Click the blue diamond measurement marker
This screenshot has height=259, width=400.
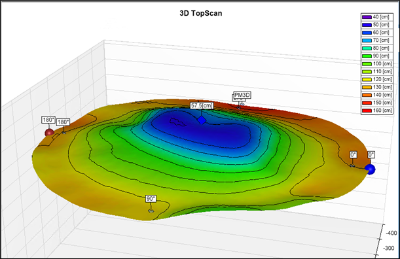tap(202, 120)
